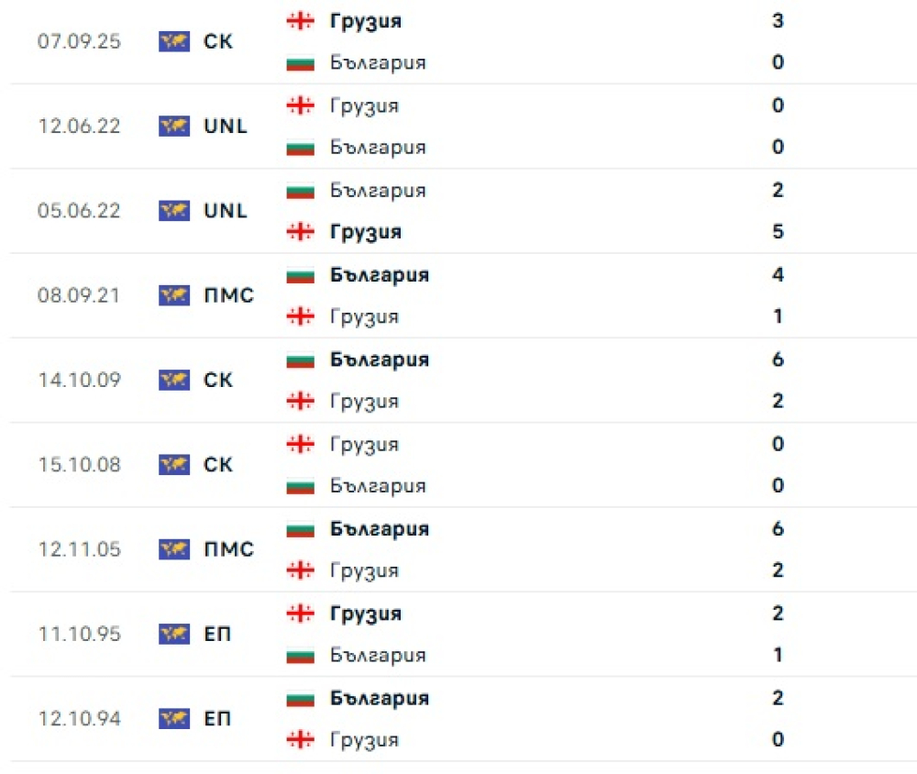Click ЕП competition label for 11.10.95

tap(217, 634)
